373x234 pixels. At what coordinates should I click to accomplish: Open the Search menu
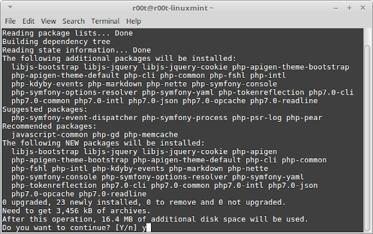(x=73, y=21)
